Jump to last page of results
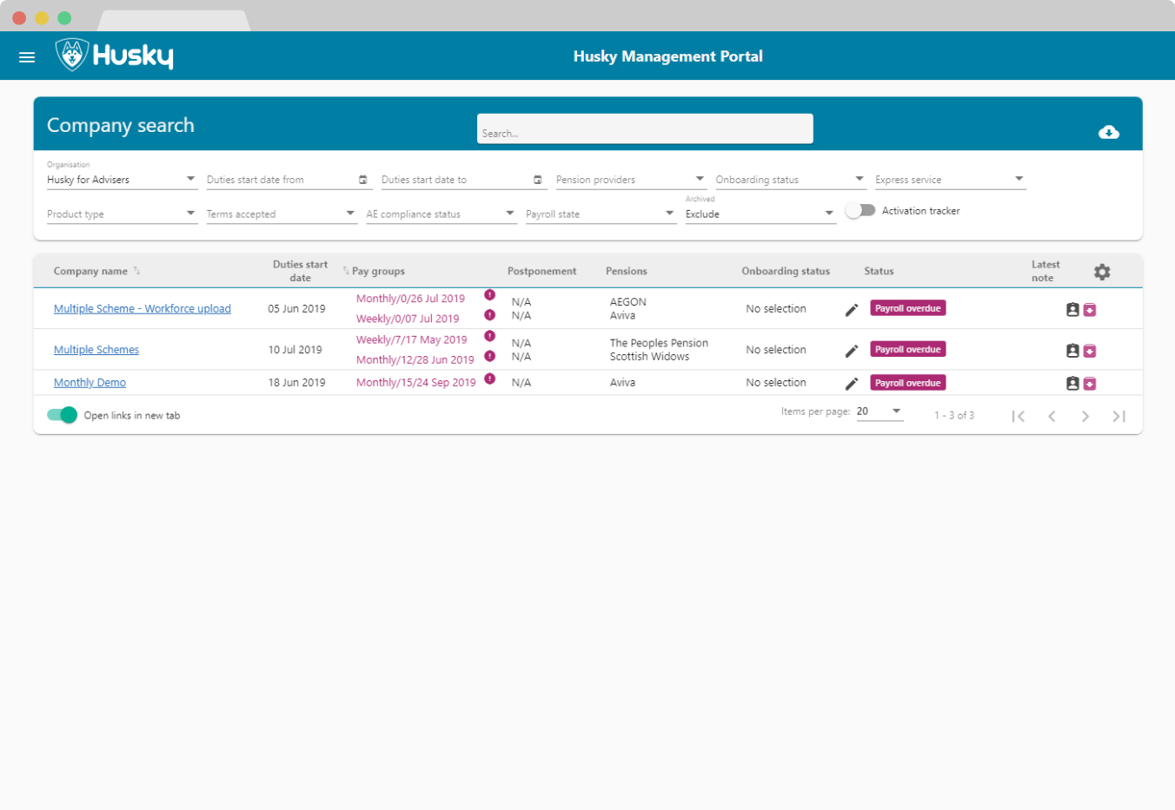 tap(1119, 417)
